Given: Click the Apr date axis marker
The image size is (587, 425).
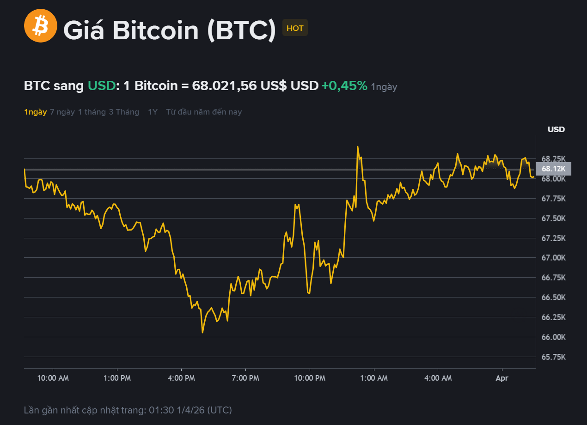Looking at the screenshot, I should point(501,378).
